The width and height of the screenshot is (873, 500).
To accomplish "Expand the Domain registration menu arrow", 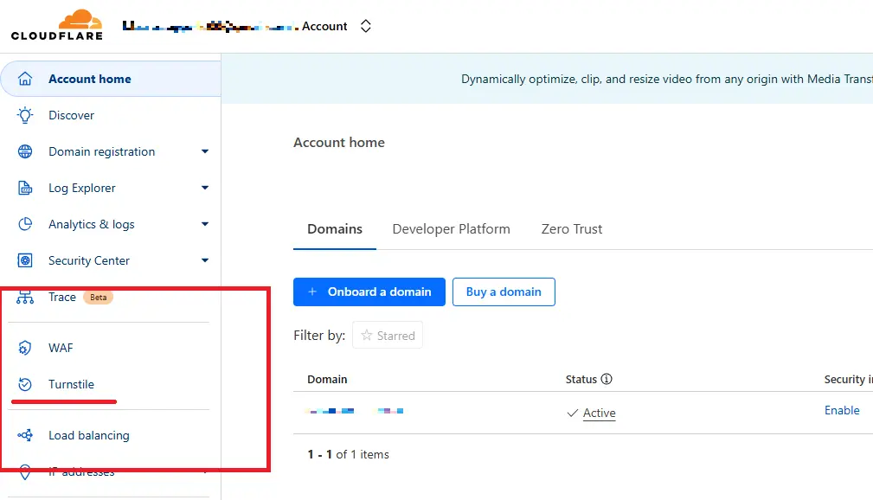I will [205, 151].
